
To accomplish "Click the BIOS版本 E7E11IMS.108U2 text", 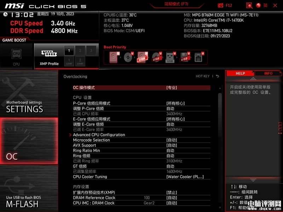I will coord(208,31).
